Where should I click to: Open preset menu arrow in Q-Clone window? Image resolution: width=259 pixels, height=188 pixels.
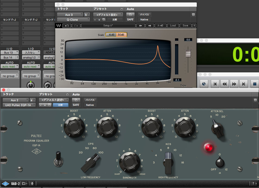(122, 9)
